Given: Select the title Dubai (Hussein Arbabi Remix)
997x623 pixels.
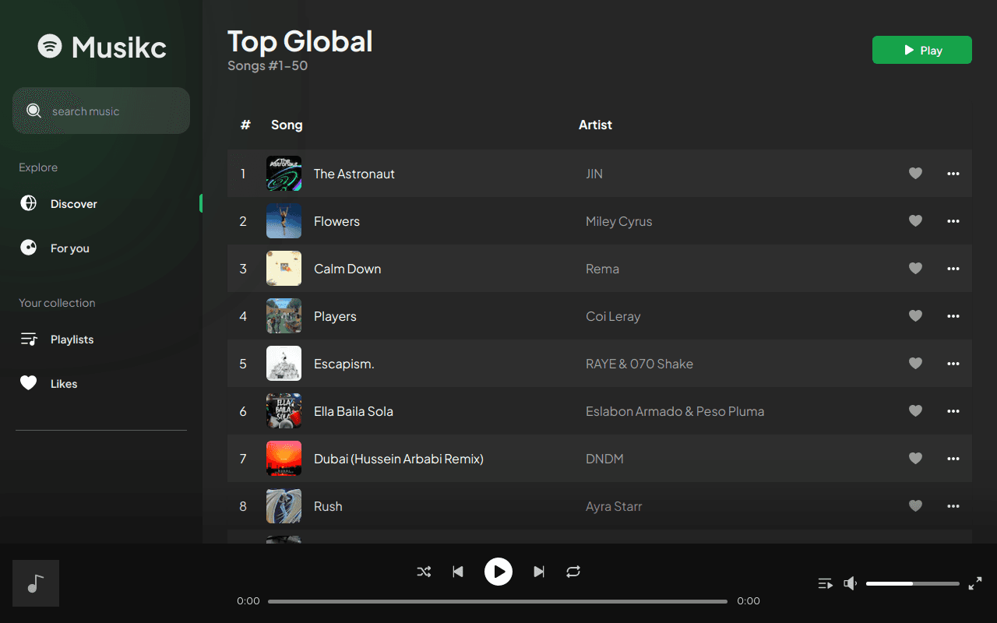Looking at the screenshot, I should pyautogui.click(x=399, y=459).
